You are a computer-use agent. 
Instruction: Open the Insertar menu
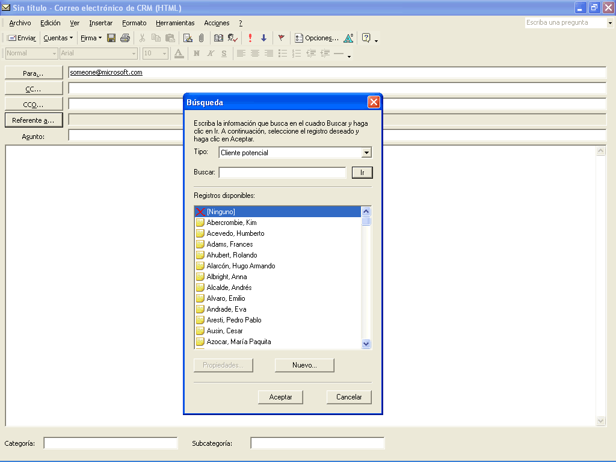(x=100, y=23)
